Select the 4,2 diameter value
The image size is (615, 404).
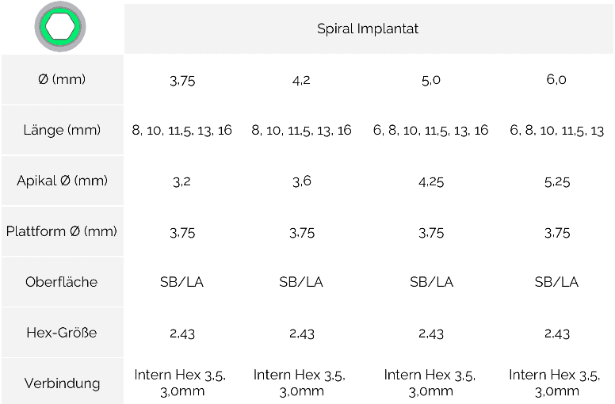pos(301,81)
